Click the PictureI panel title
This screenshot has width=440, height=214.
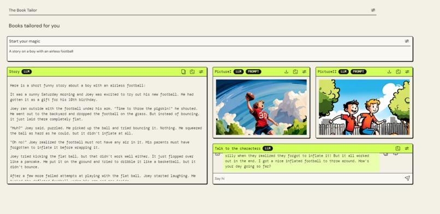pos(223,72)
